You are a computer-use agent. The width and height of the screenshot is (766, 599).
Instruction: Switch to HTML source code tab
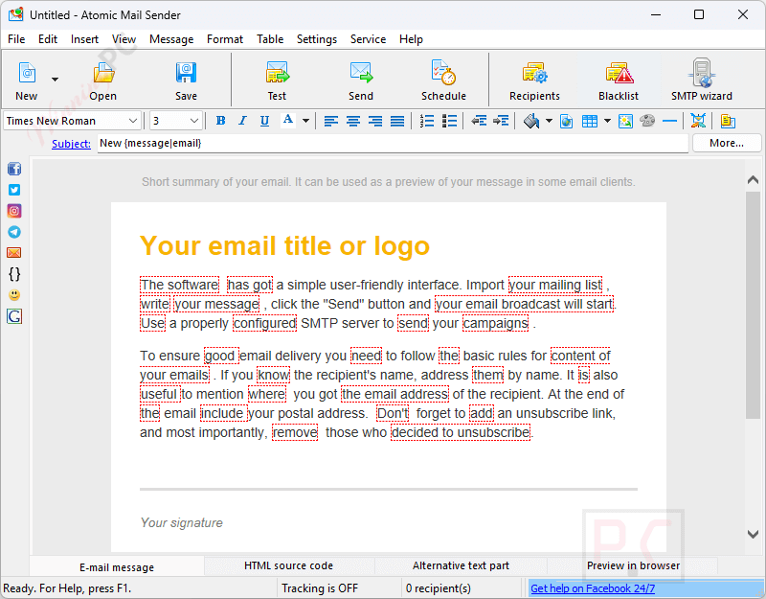[x=289, y=565]
